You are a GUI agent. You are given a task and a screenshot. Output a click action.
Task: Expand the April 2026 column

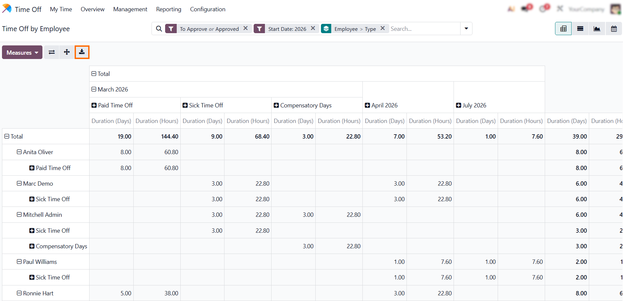(x=367, y=105)
